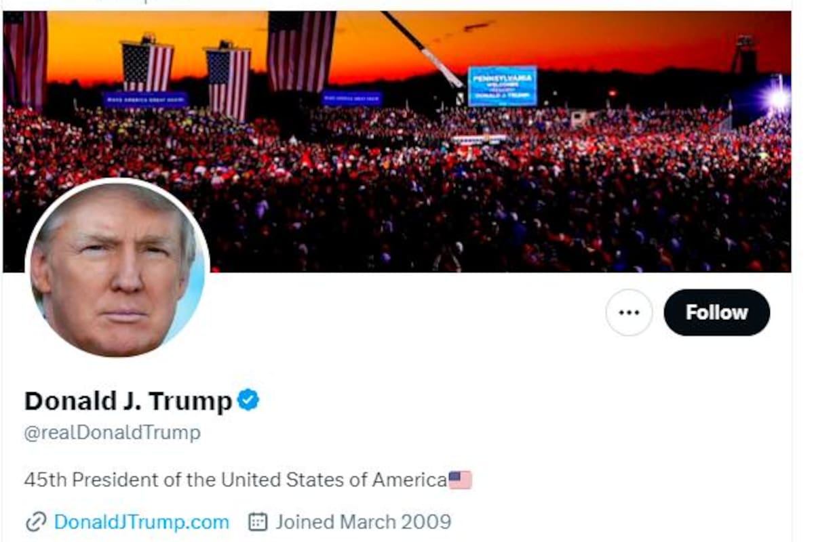Screen dimensions: 814x542
Task: Click the large center hanging flag in banner
Action: pyautogui.click(x=301, y=51)
